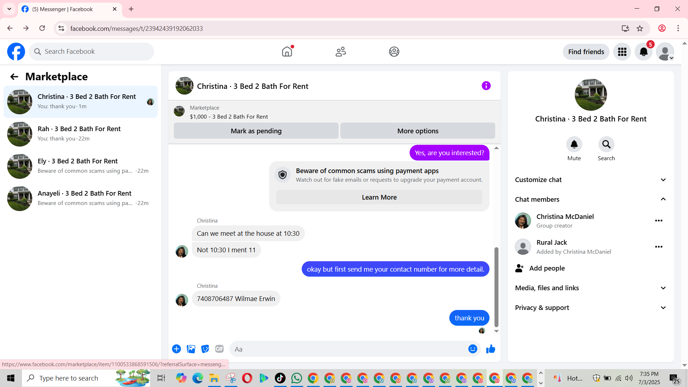688x387 pixels.
Task: Mute this conversation with bell icon
Action: click(x=574, y=144)
